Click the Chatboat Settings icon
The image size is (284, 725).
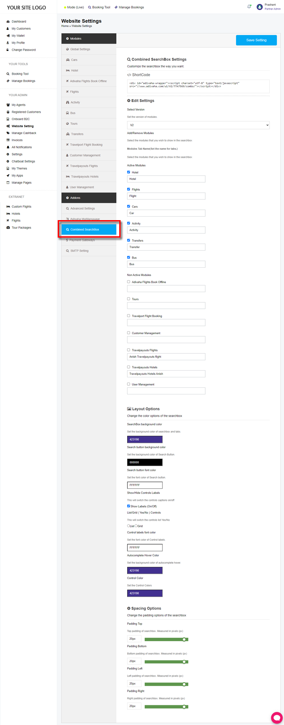pyautogui.click(x=8, y=162)
